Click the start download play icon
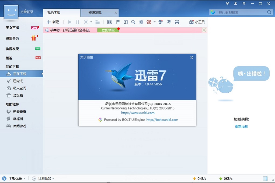The width and height of the screenshot is (275, 183). click(x=70, y=22)
